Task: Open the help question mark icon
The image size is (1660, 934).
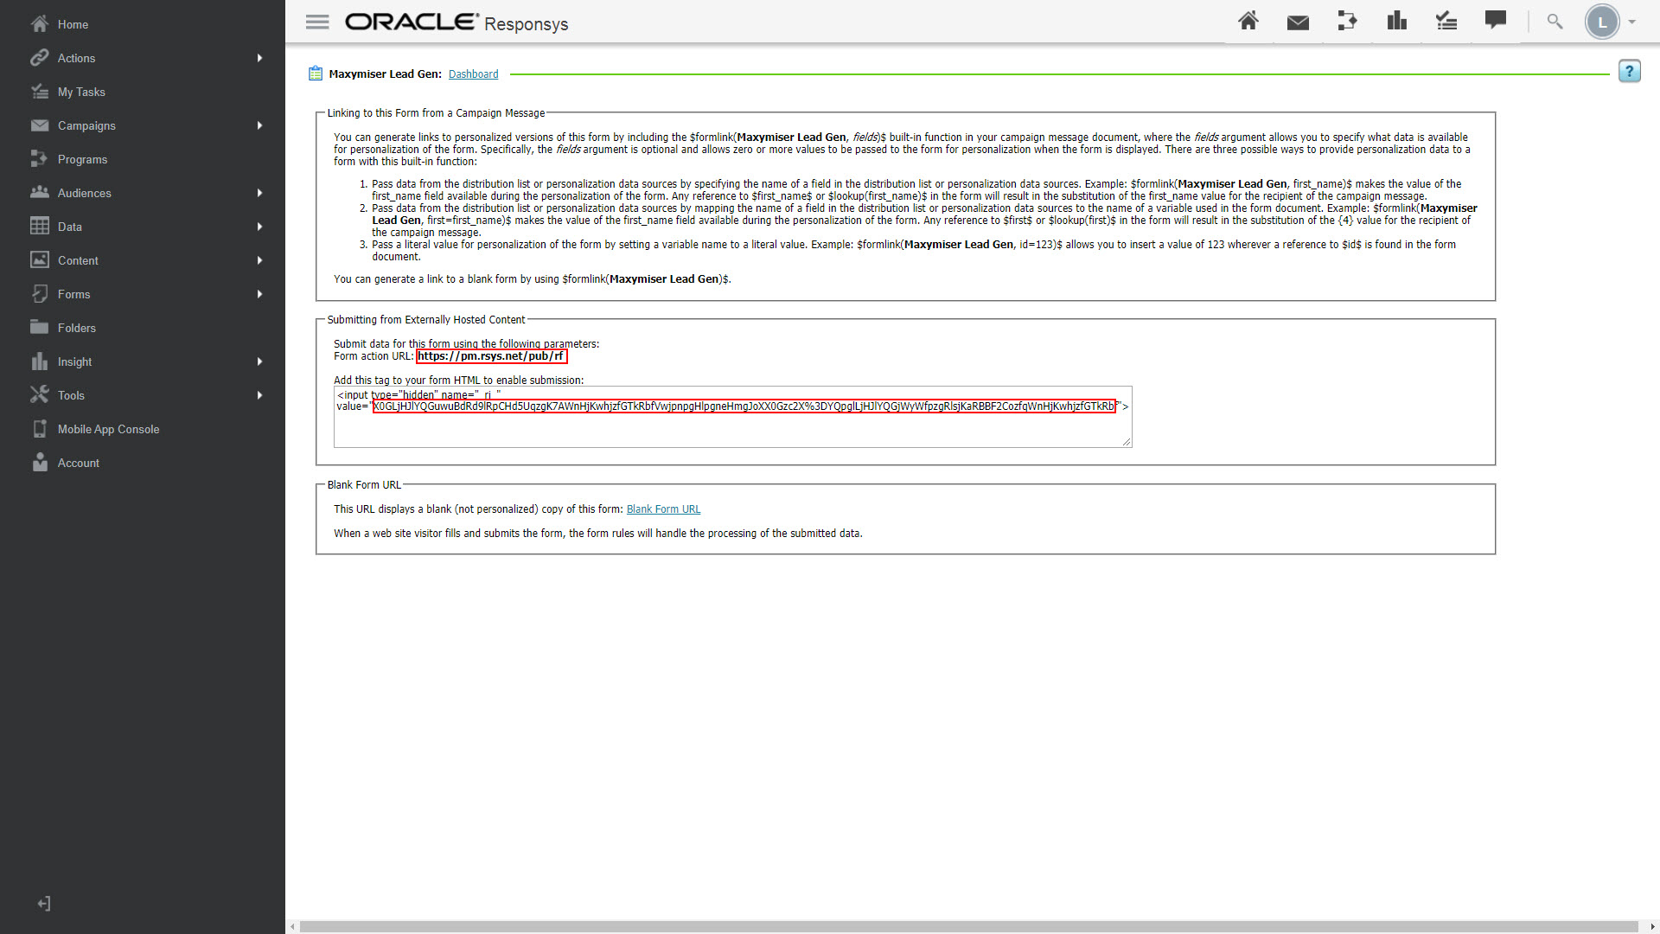Action: coord(1629,72)
